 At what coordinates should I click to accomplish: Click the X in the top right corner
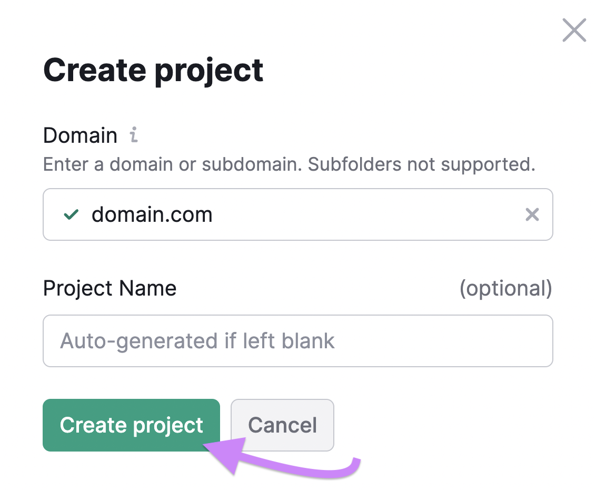tap(574, 30)
